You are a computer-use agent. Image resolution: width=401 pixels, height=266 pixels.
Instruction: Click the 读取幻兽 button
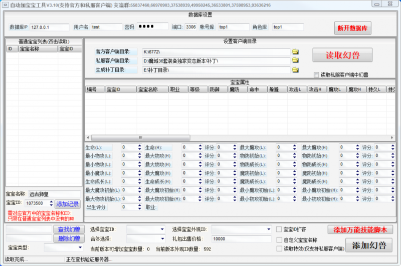(342, 55)
